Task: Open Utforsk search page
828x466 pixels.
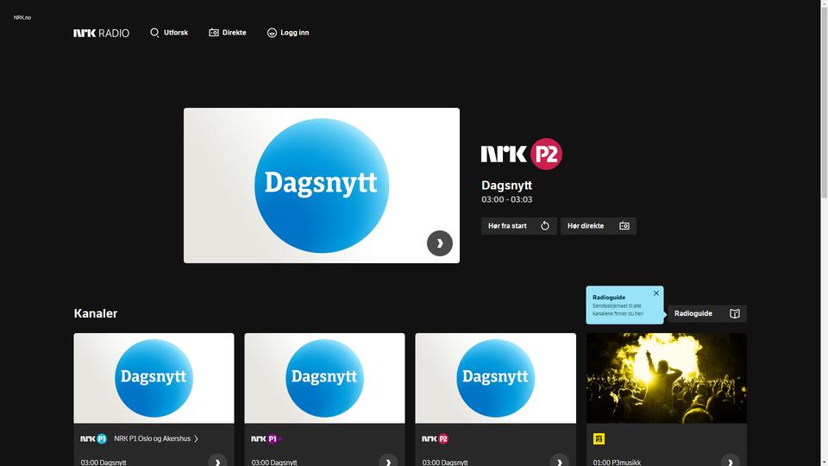Action: tap(169, 33)
